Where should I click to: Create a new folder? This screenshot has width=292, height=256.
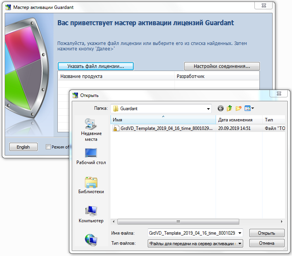[x=238, y=109]
